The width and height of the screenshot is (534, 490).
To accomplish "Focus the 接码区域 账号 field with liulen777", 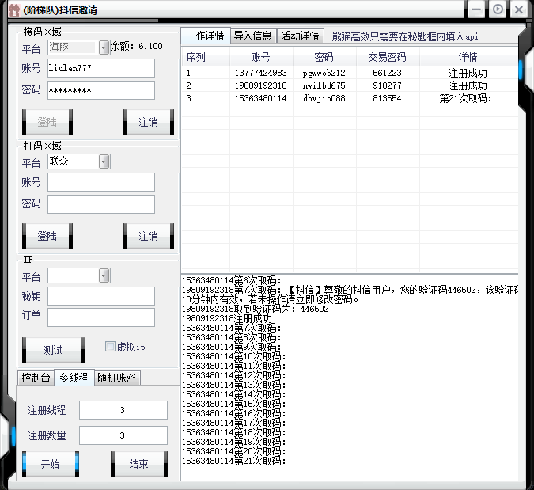I will coord(101,68).
